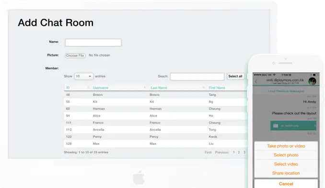Choose Share location option

click(286, 173)
